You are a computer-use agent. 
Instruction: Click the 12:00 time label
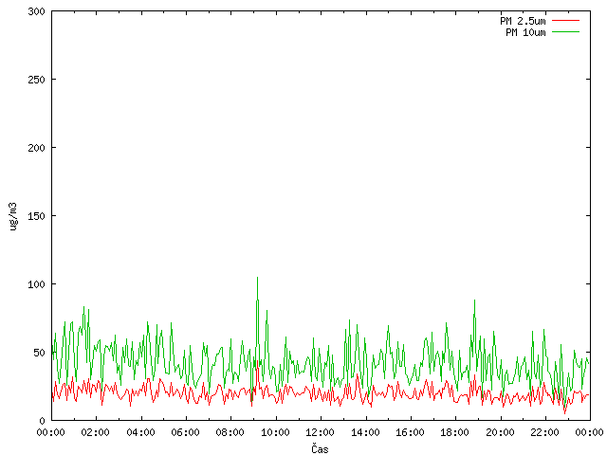(x=321, y=432)
